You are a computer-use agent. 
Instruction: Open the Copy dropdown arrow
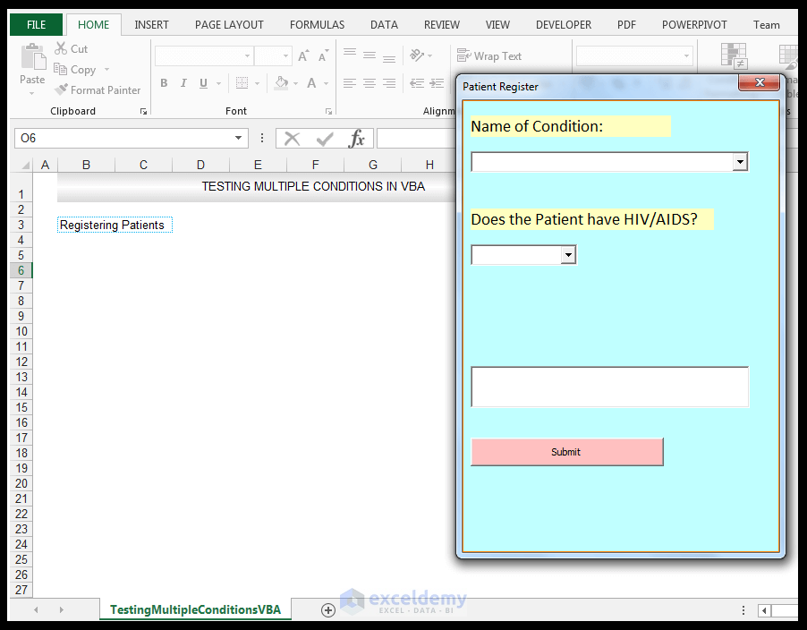[106, 69]
